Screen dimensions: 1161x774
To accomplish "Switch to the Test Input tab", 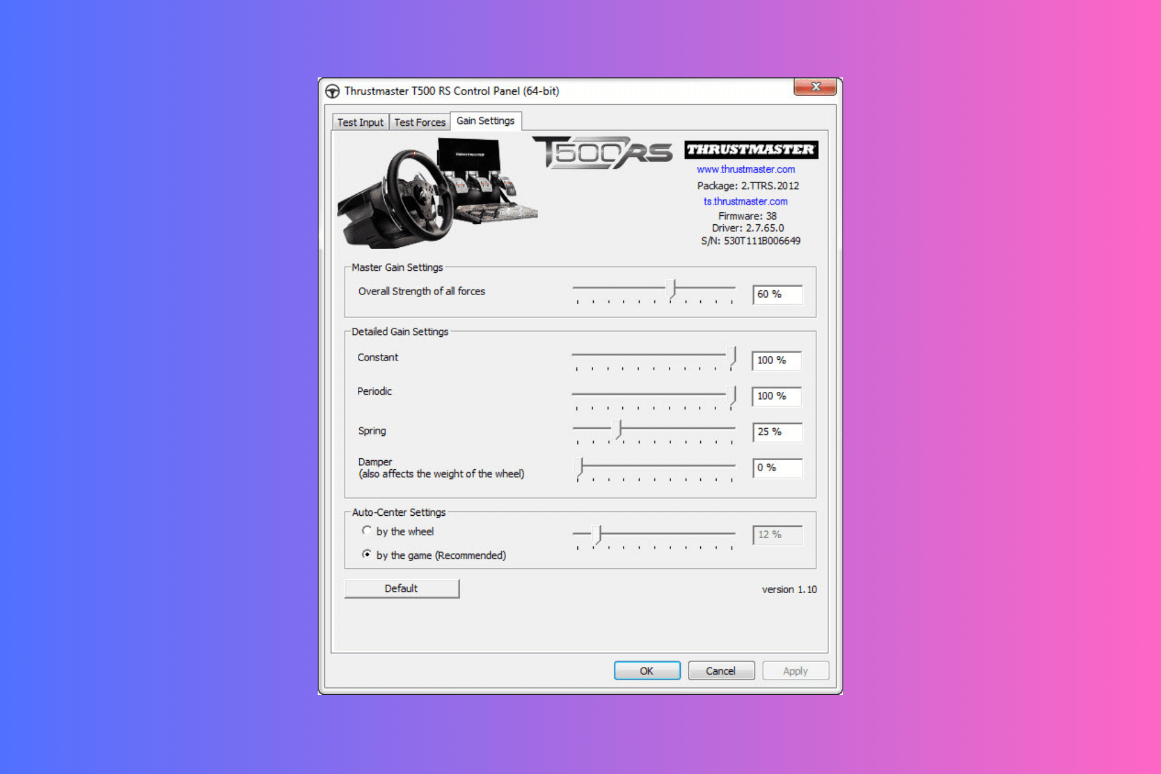I will [x=360, y=122].
